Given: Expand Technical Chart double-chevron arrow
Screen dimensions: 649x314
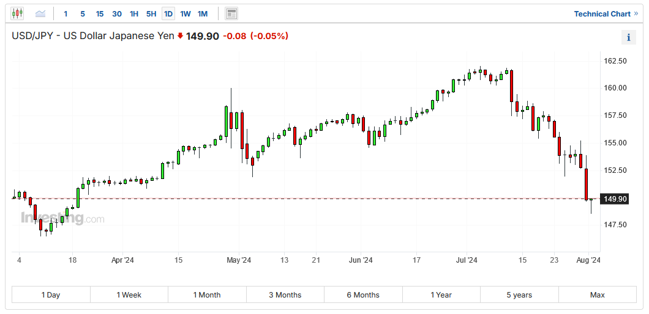Looking at the screenshot, I should (x=636, y=13).
